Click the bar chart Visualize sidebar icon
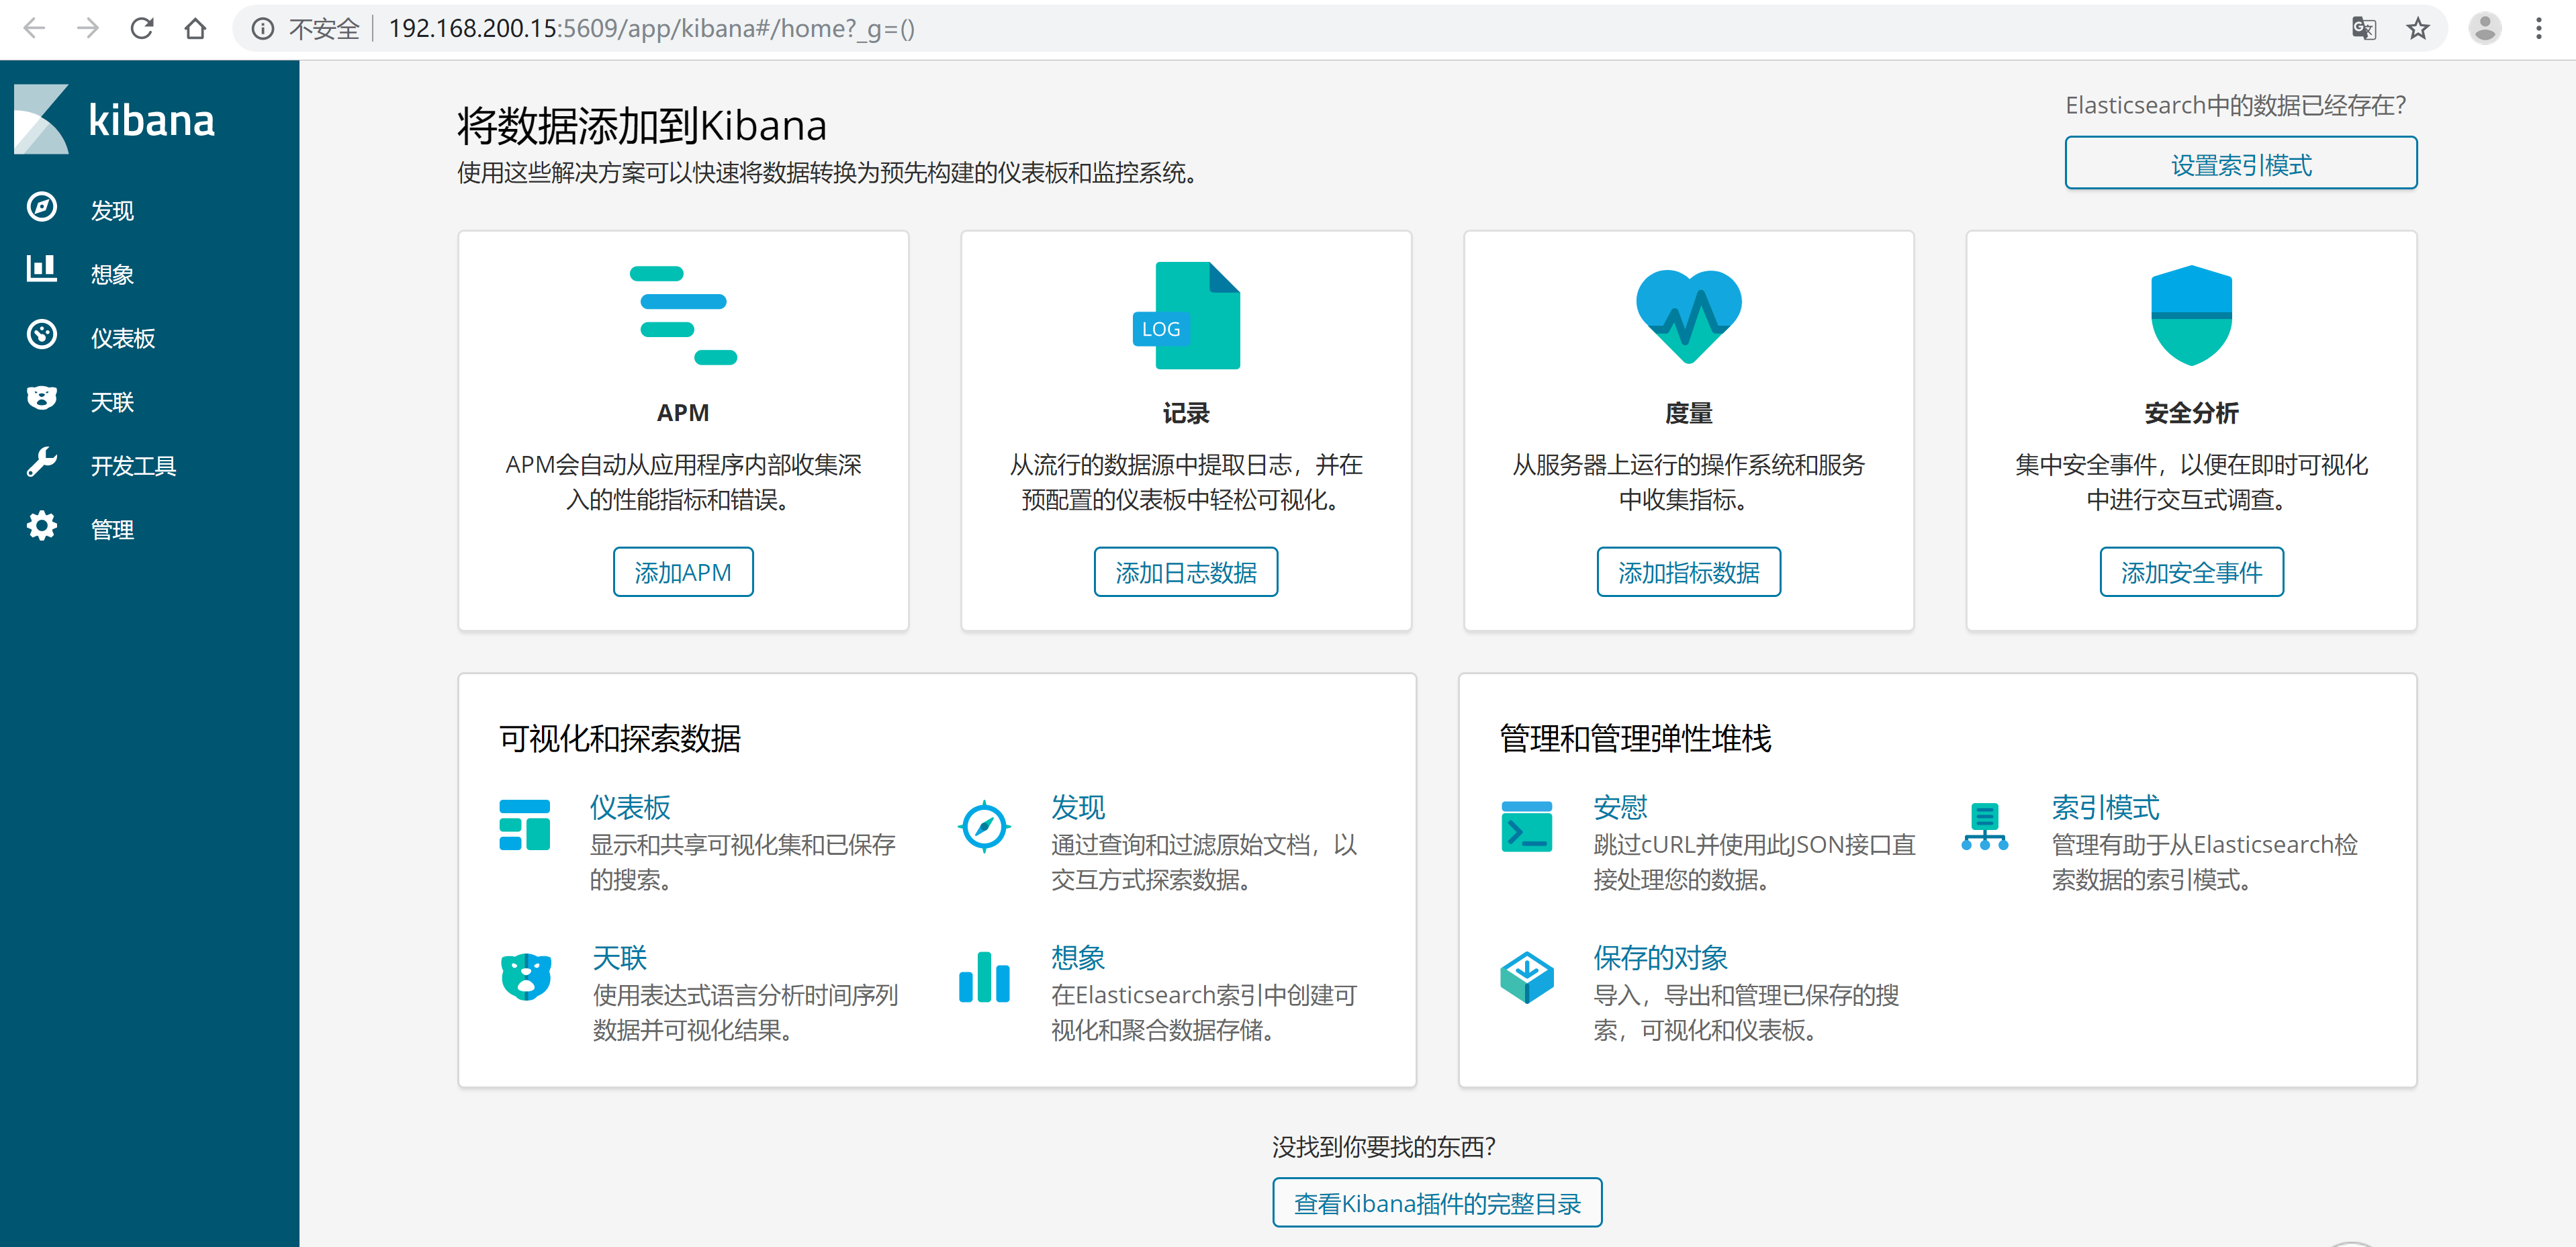Screen dimensions: 2576x1247 pos(41,270)
